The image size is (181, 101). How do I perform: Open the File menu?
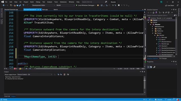click(6, 2)
